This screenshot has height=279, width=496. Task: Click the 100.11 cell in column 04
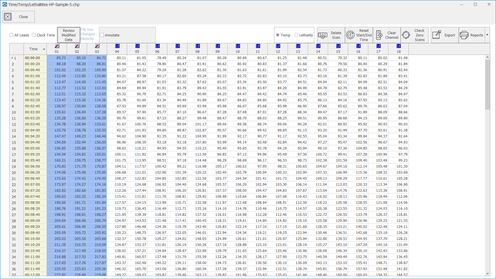117,154
